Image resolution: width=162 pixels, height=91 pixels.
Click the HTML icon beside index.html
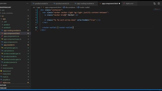point(1,74)
